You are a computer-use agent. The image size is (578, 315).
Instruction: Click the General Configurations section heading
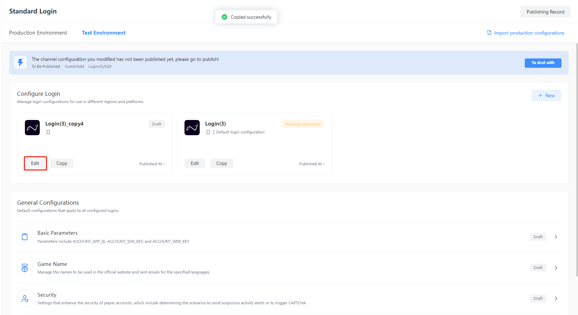[48, 203]
